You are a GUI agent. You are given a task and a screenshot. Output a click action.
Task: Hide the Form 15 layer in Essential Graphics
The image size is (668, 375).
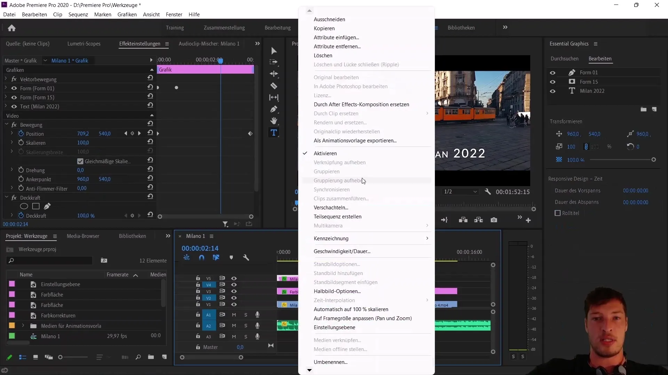(x=552, y=82)
